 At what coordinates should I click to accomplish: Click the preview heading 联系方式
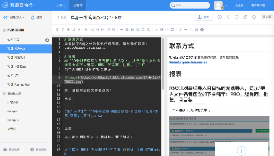182,46
